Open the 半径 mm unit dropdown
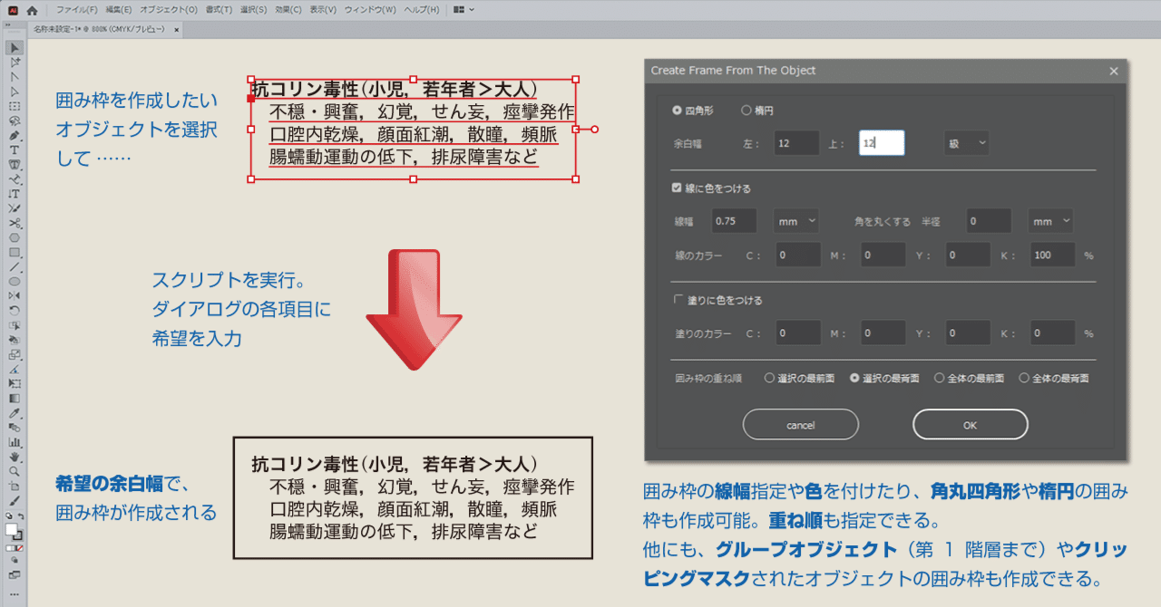This screenshot has width=1161, height=607. tap(1049, 220)
